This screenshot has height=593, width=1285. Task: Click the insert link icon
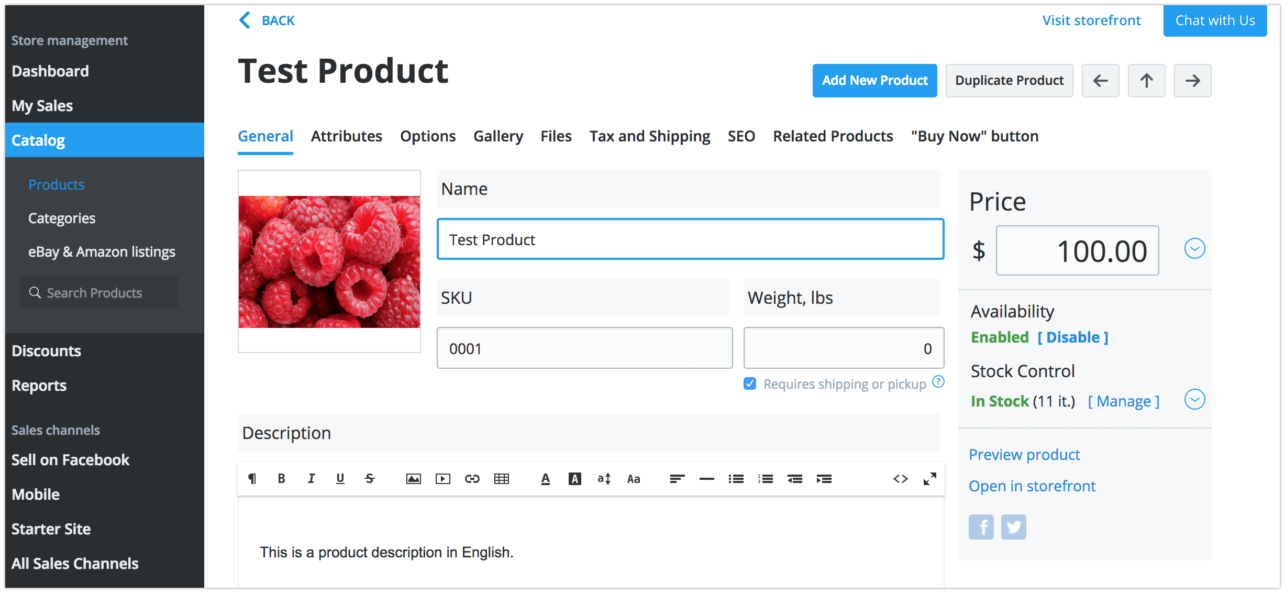coord(472,478)
